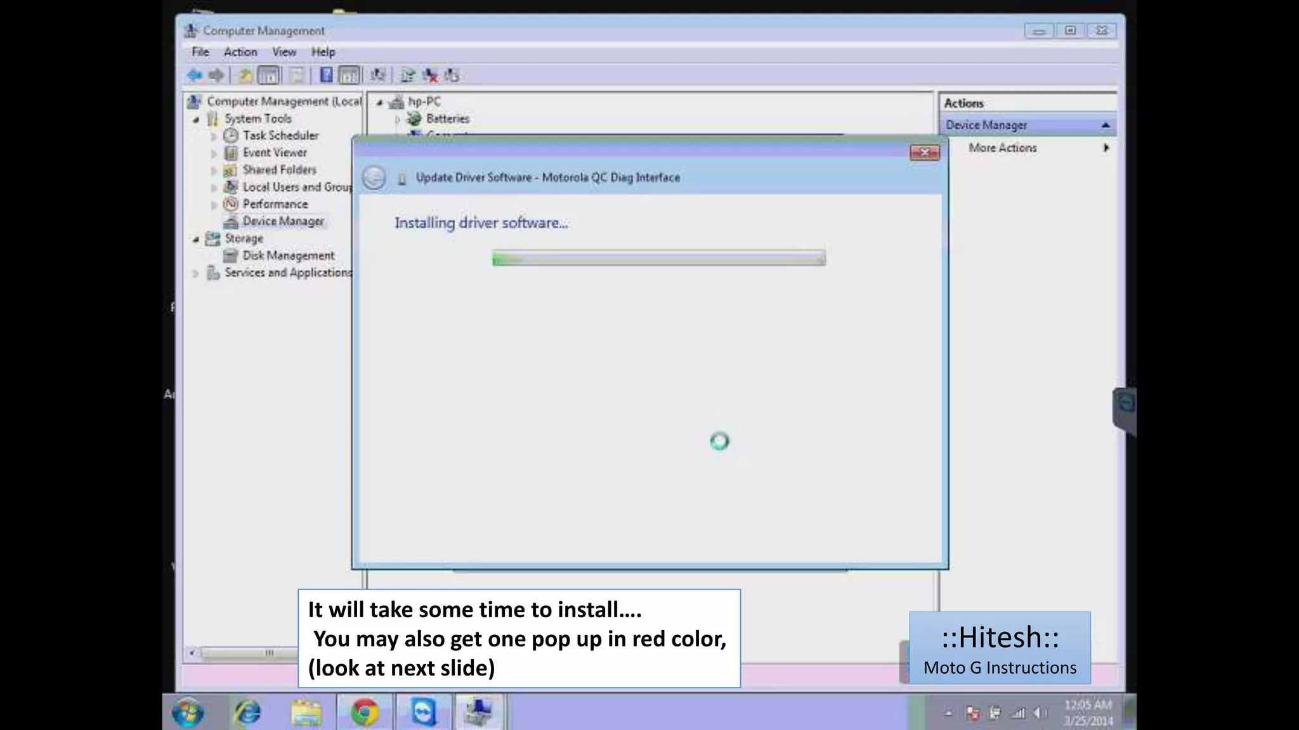Click the driver installation progress bar
This screenshot has width=1299, height=730.
(x=658, y=259)
